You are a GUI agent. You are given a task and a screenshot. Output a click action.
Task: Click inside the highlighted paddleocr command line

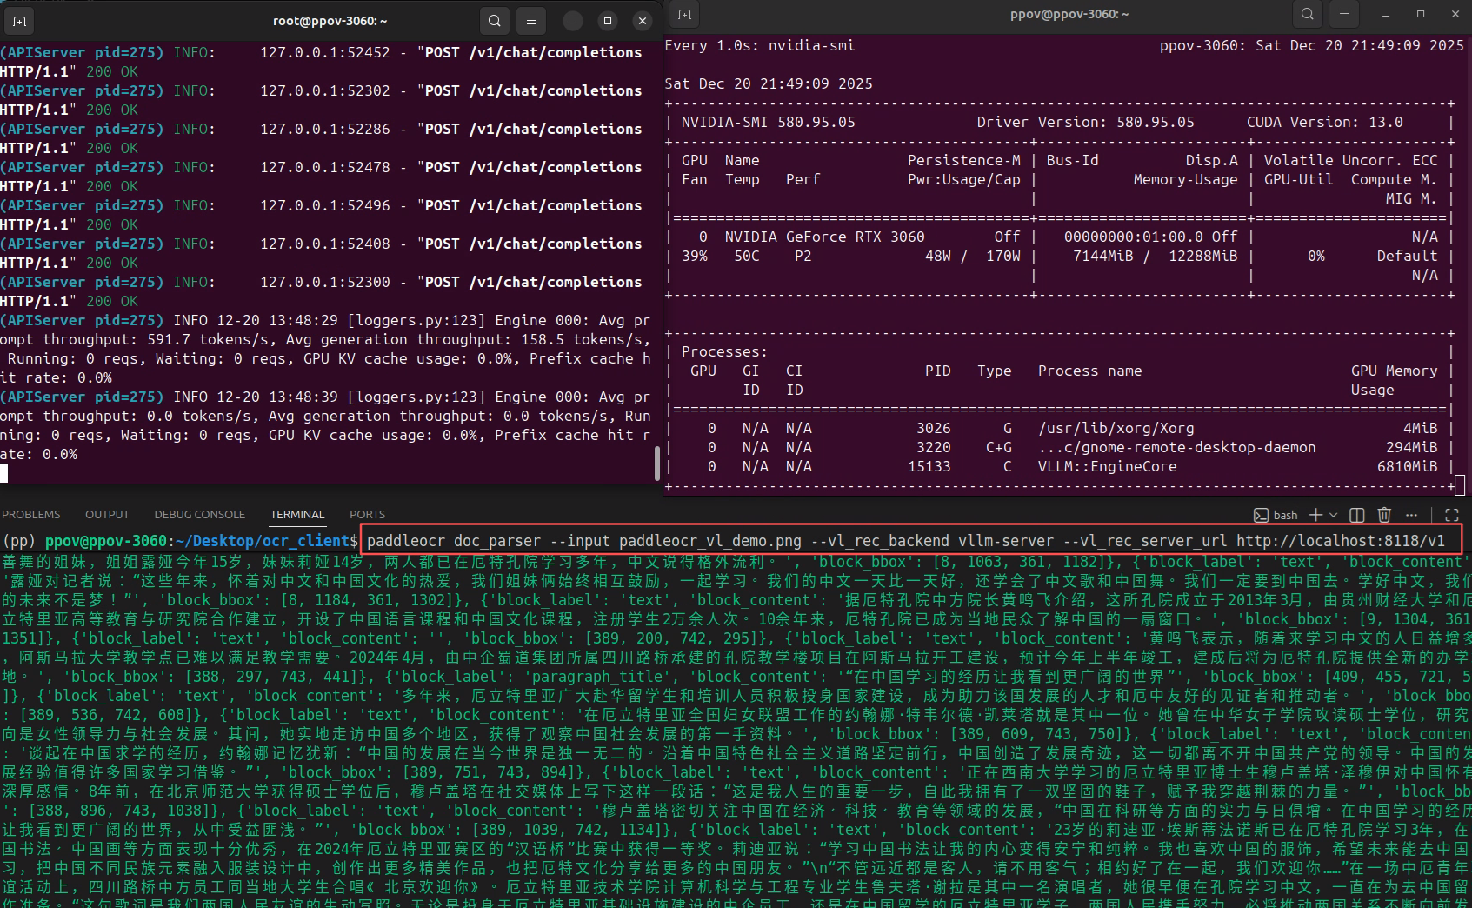[869, 541]
